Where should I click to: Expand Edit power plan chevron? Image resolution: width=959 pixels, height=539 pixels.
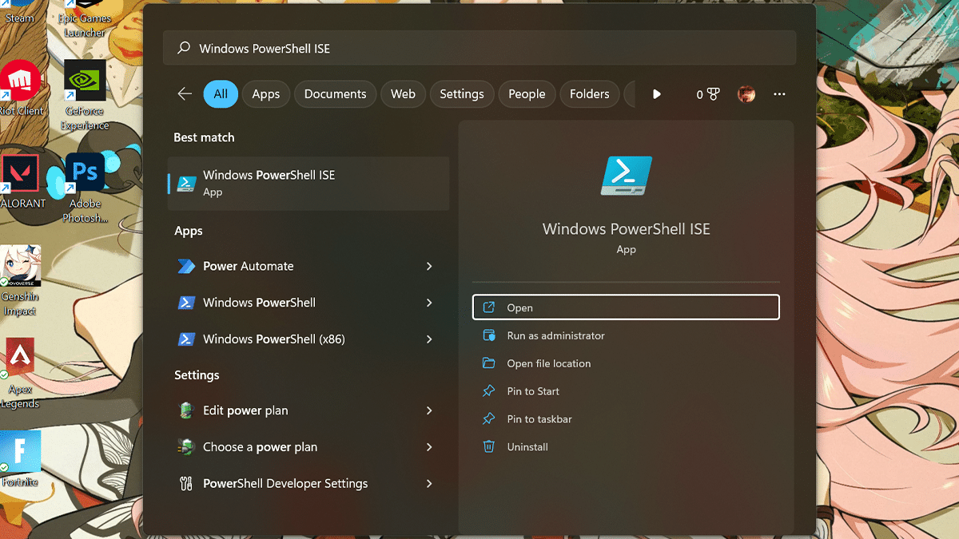[x=429, y=410]
